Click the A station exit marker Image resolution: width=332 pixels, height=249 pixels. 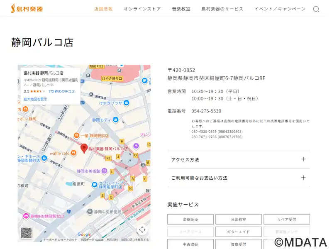(x=133, y=178)
